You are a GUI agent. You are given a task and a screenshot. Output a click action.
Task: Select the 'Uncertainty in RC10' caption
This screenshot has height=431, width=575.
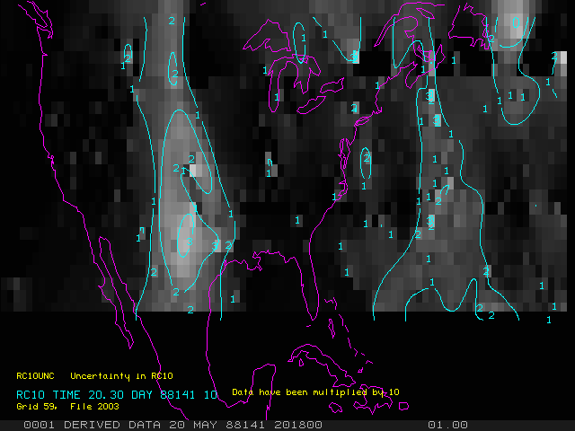[121, 376]
